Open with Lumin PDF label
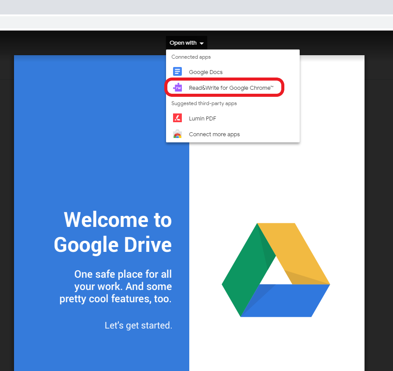The width and height of the screenshot is (393, 371). 202,119
